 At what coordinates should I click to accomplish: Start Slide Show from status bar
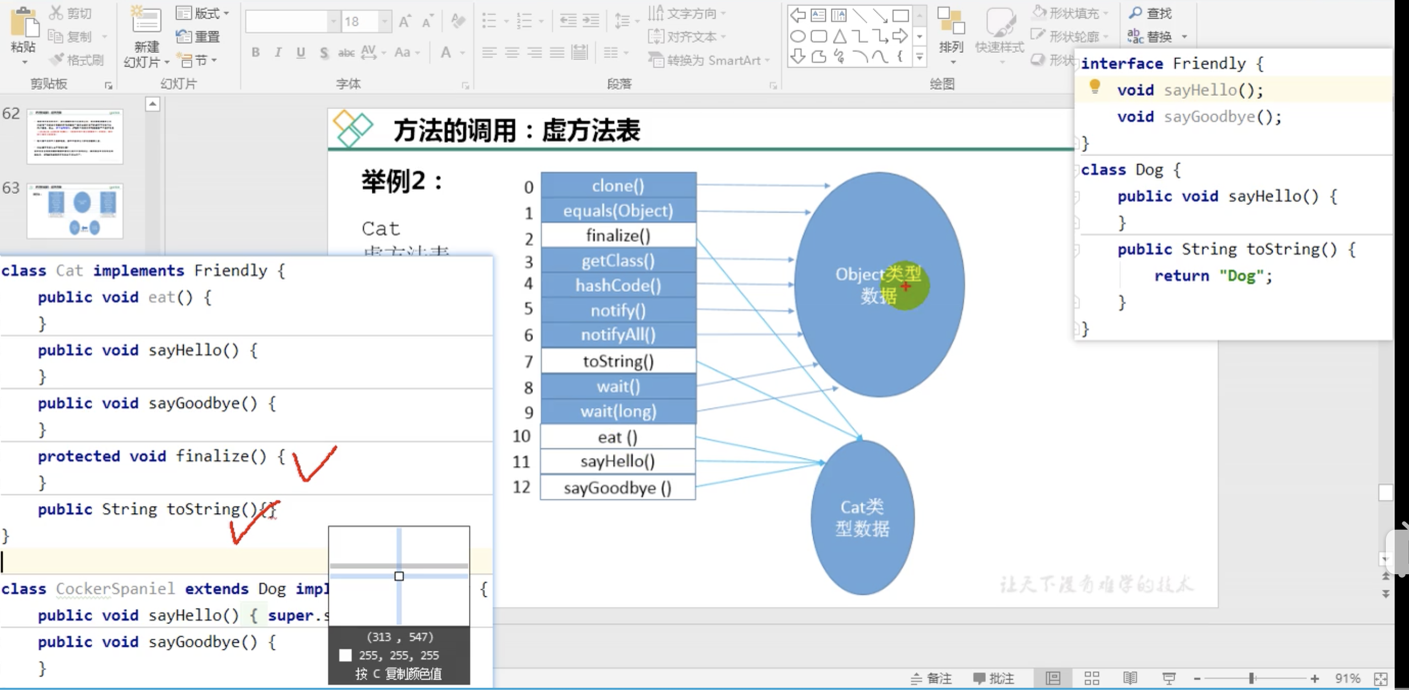click(x=1168, y=678)
